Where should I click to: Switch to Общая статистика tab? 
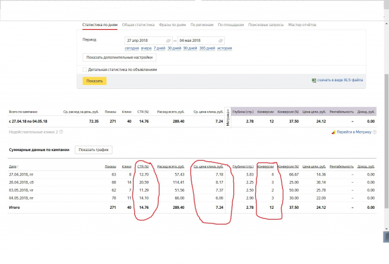[138, 25]
